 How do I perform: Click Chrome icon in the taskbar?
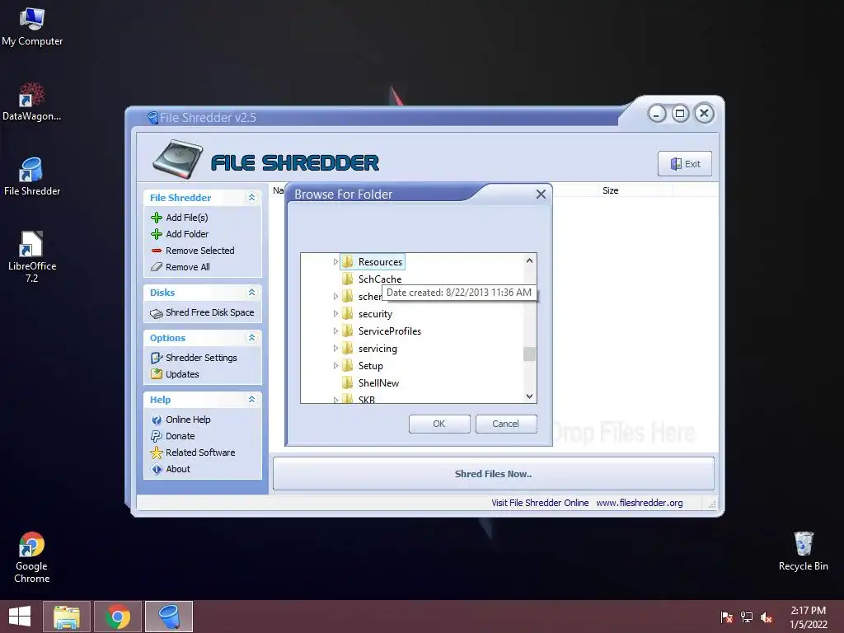[118, 617]
